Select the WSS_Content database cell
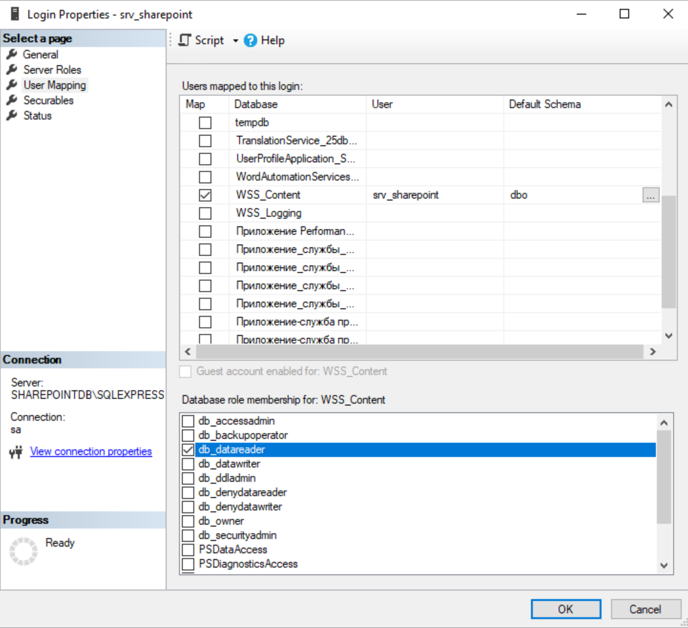 pos(298,195)
